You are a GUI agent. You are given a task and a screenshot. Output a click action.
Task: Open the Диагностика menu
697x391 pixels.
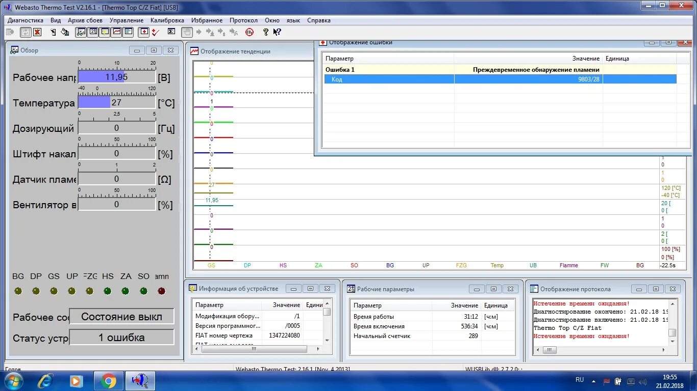(26, 20)
